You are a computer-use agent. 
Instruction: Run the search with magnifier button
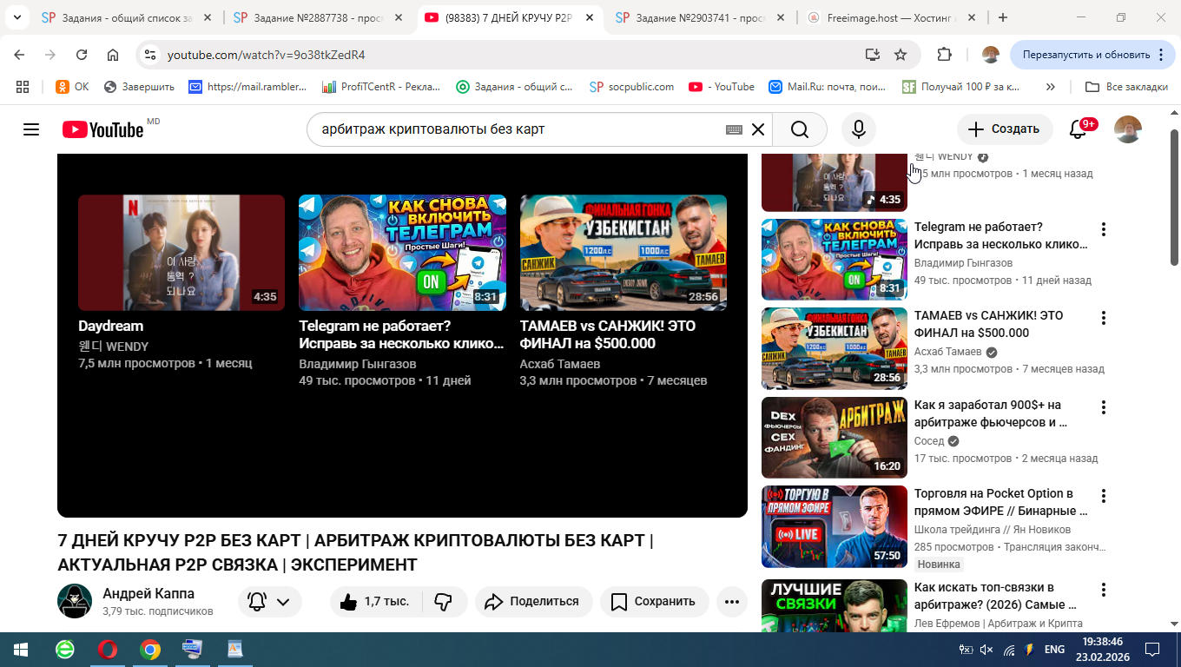pyautogui.click(x=800, y=129)
